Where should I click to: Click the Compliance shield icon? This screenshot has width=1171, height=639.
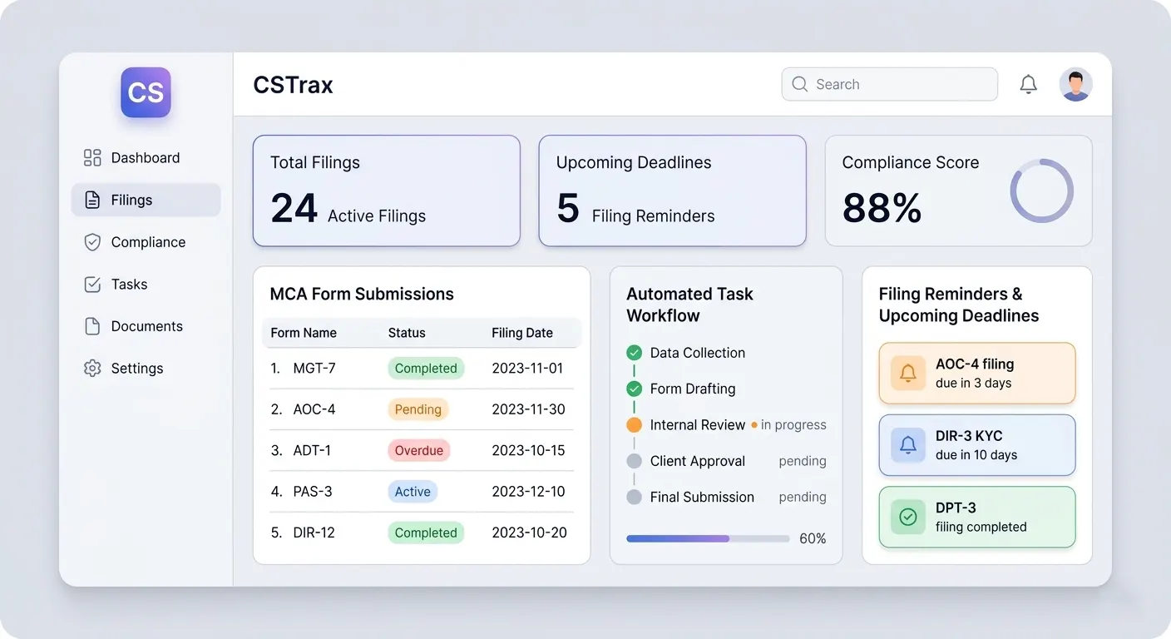92,242
